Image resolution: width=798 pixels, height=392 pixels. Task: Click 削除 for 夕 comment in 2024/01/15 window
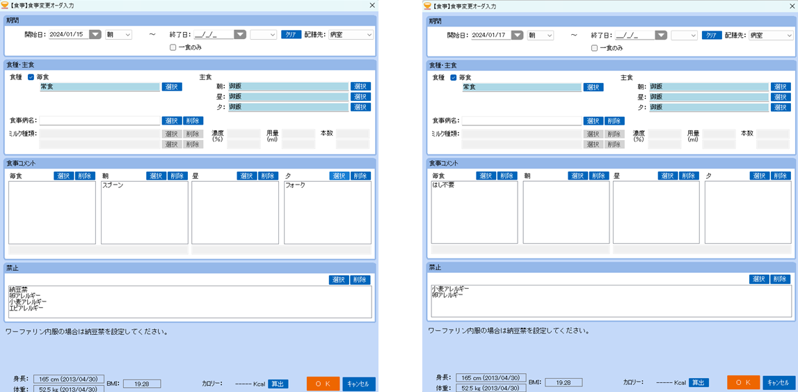(x=361, y=175)
